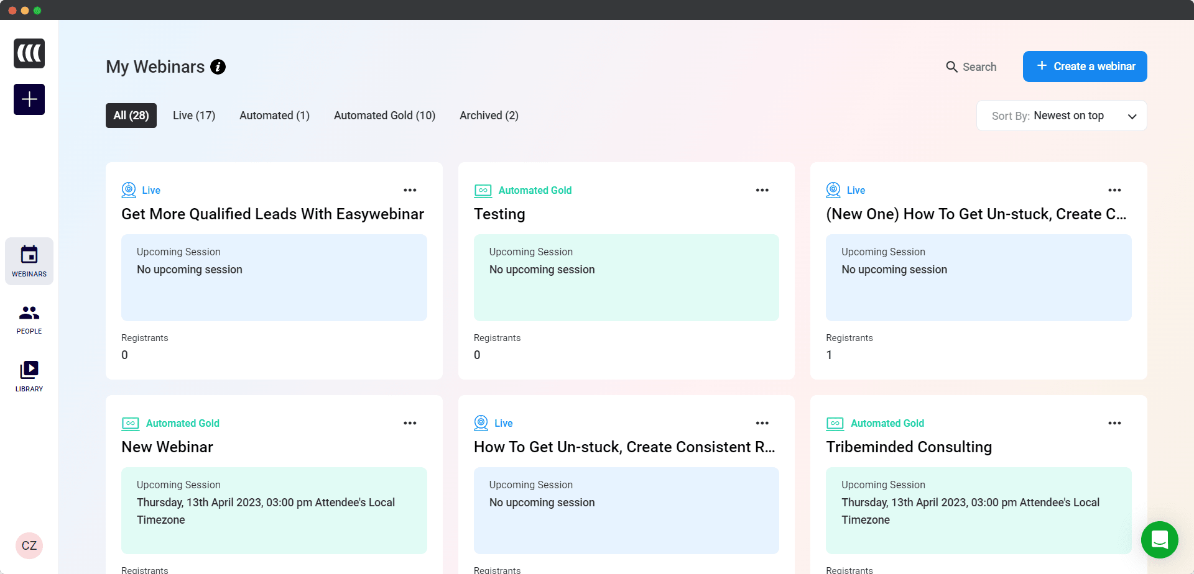Switch to Automated Gold (10) tab
The width and height of the screenshot is (1194, 574).
pos(384,116)
